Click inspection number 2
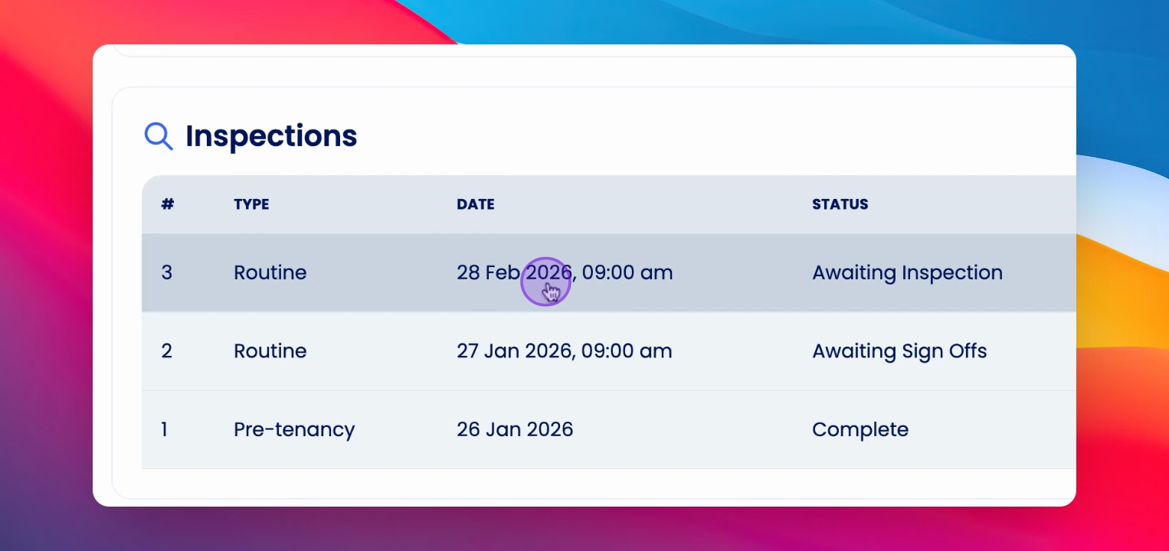The height and width of the screenshot is (551, 1169). (166, 351)
